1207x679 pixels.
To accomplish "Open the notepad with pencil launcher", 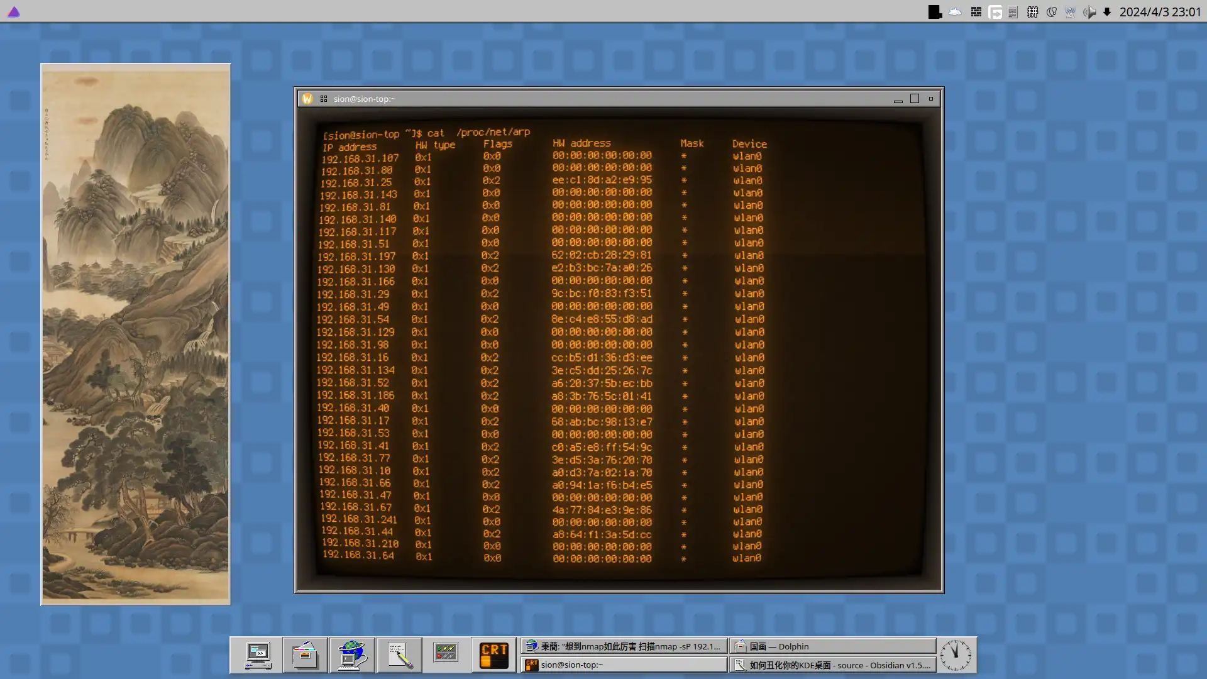I will pos(399,655).
